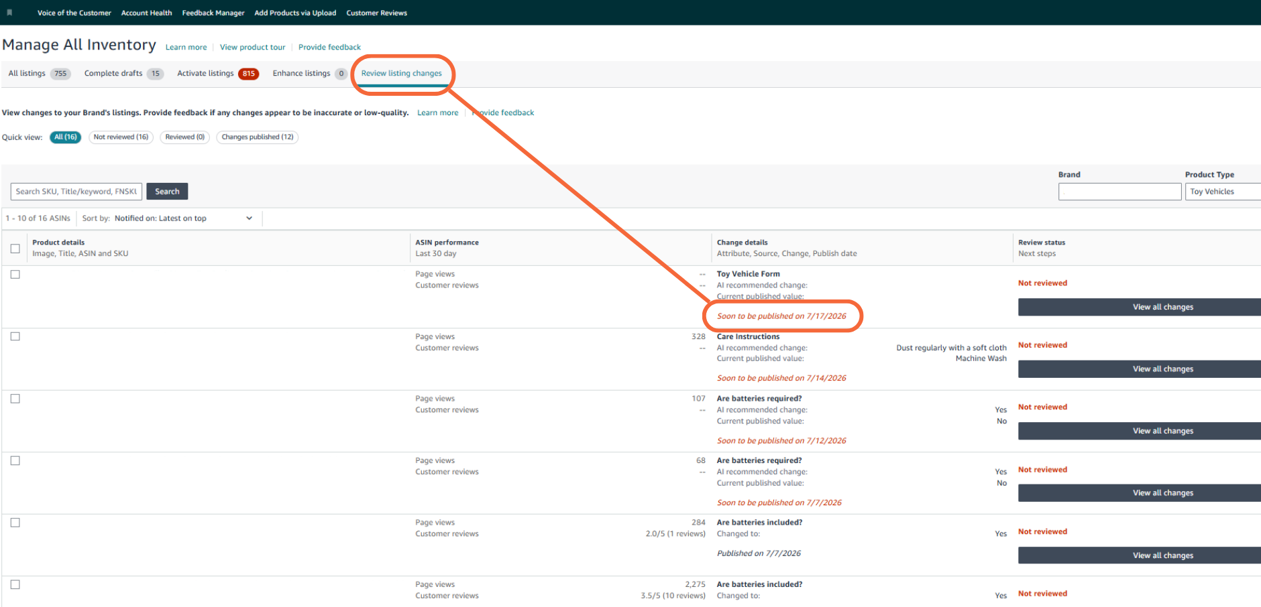Click the Search button
Image resolution: width=1261 pixels, height=607 pixels.
click(167, 192)
